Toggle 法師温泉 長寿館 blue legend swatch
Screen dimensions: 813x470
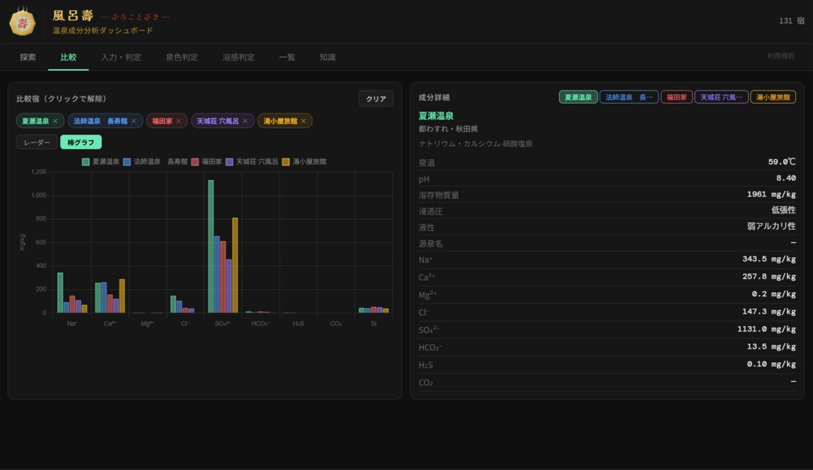click(127, 162)
